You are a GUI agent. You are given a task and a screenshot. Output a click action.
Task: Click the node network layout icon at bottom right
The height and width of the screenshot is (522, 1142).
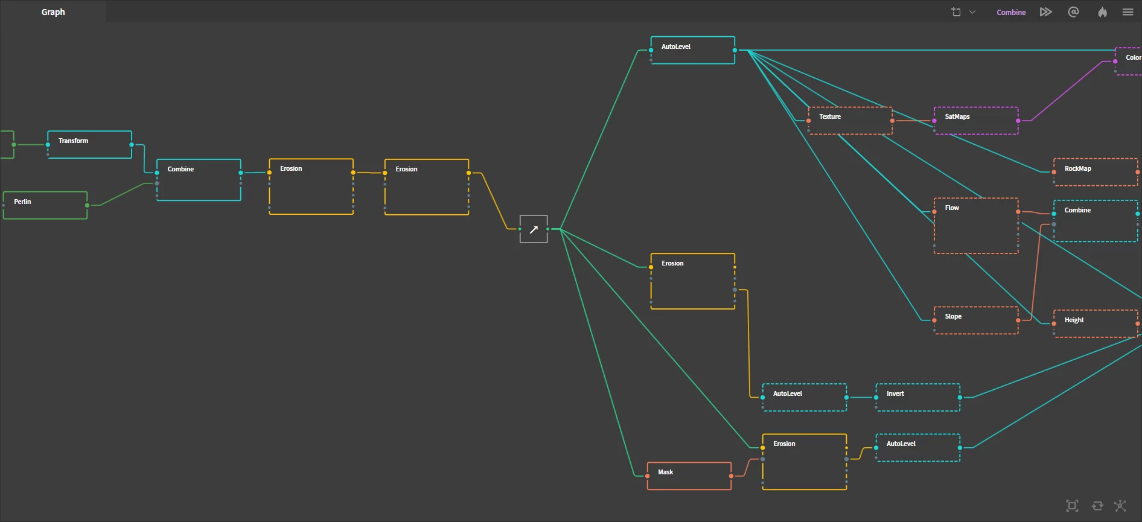click(1120, 506)
